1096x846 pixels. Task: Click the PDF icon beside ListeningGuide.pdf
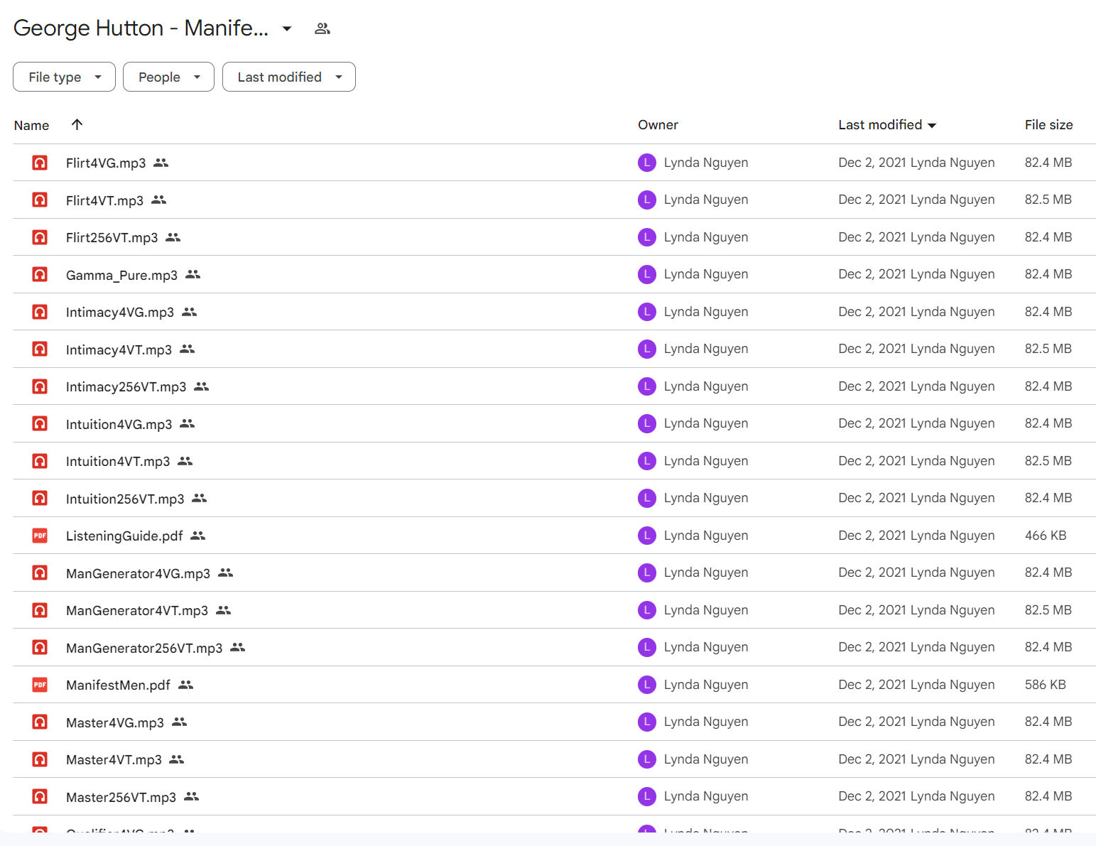(40, 536)
